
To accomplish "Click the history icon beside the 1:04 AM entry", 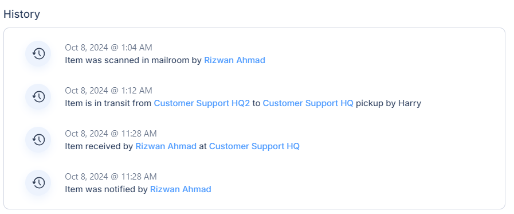I will tap(38, 53).
